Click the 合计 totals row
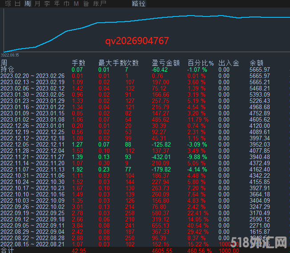290x253 pixels. click(8, 250)
